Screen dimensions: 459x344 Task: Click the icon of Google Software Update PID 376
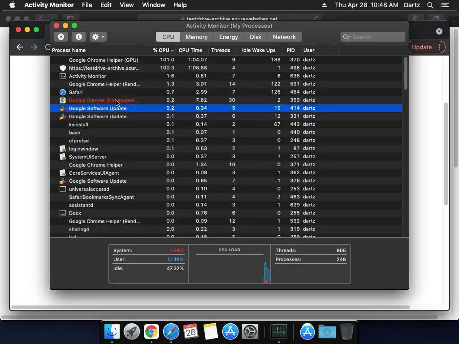[x=63, y=181]
